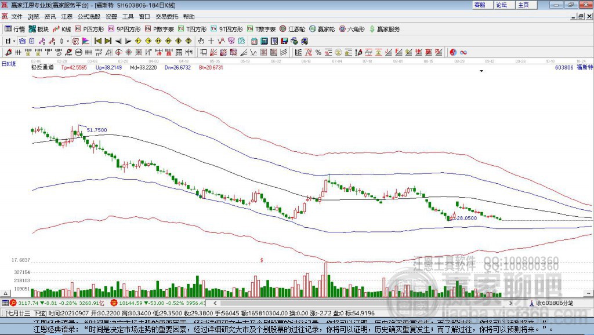Select the hand pan tool icon
Image resolution: width=594 pixels, height=335 pixels.
click(201, 41)
